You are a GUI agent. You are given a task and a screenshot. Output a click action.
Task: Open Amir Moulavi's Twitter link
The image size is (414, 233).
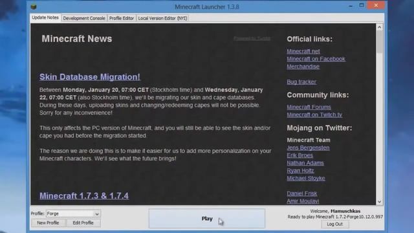[x=303, y=201]
